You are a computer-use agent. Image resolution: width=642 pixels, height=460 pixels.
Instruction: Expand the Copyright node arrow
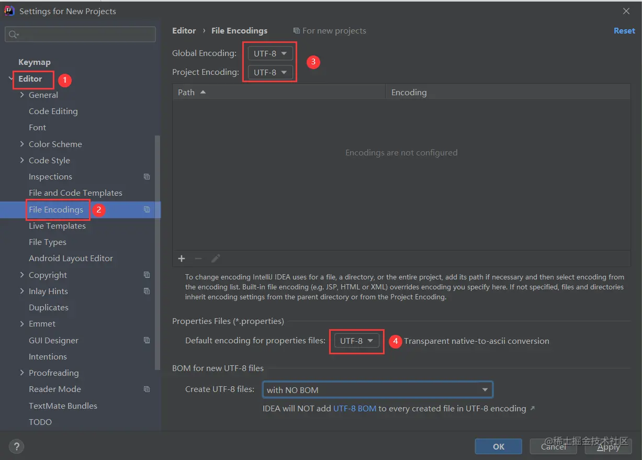(22, 275)
